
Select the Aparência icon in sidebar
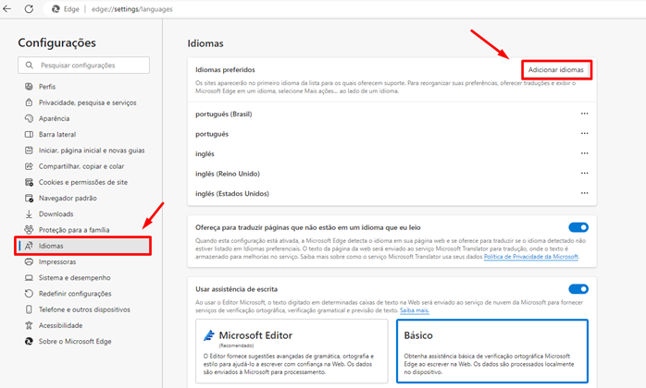click(29, 118)
